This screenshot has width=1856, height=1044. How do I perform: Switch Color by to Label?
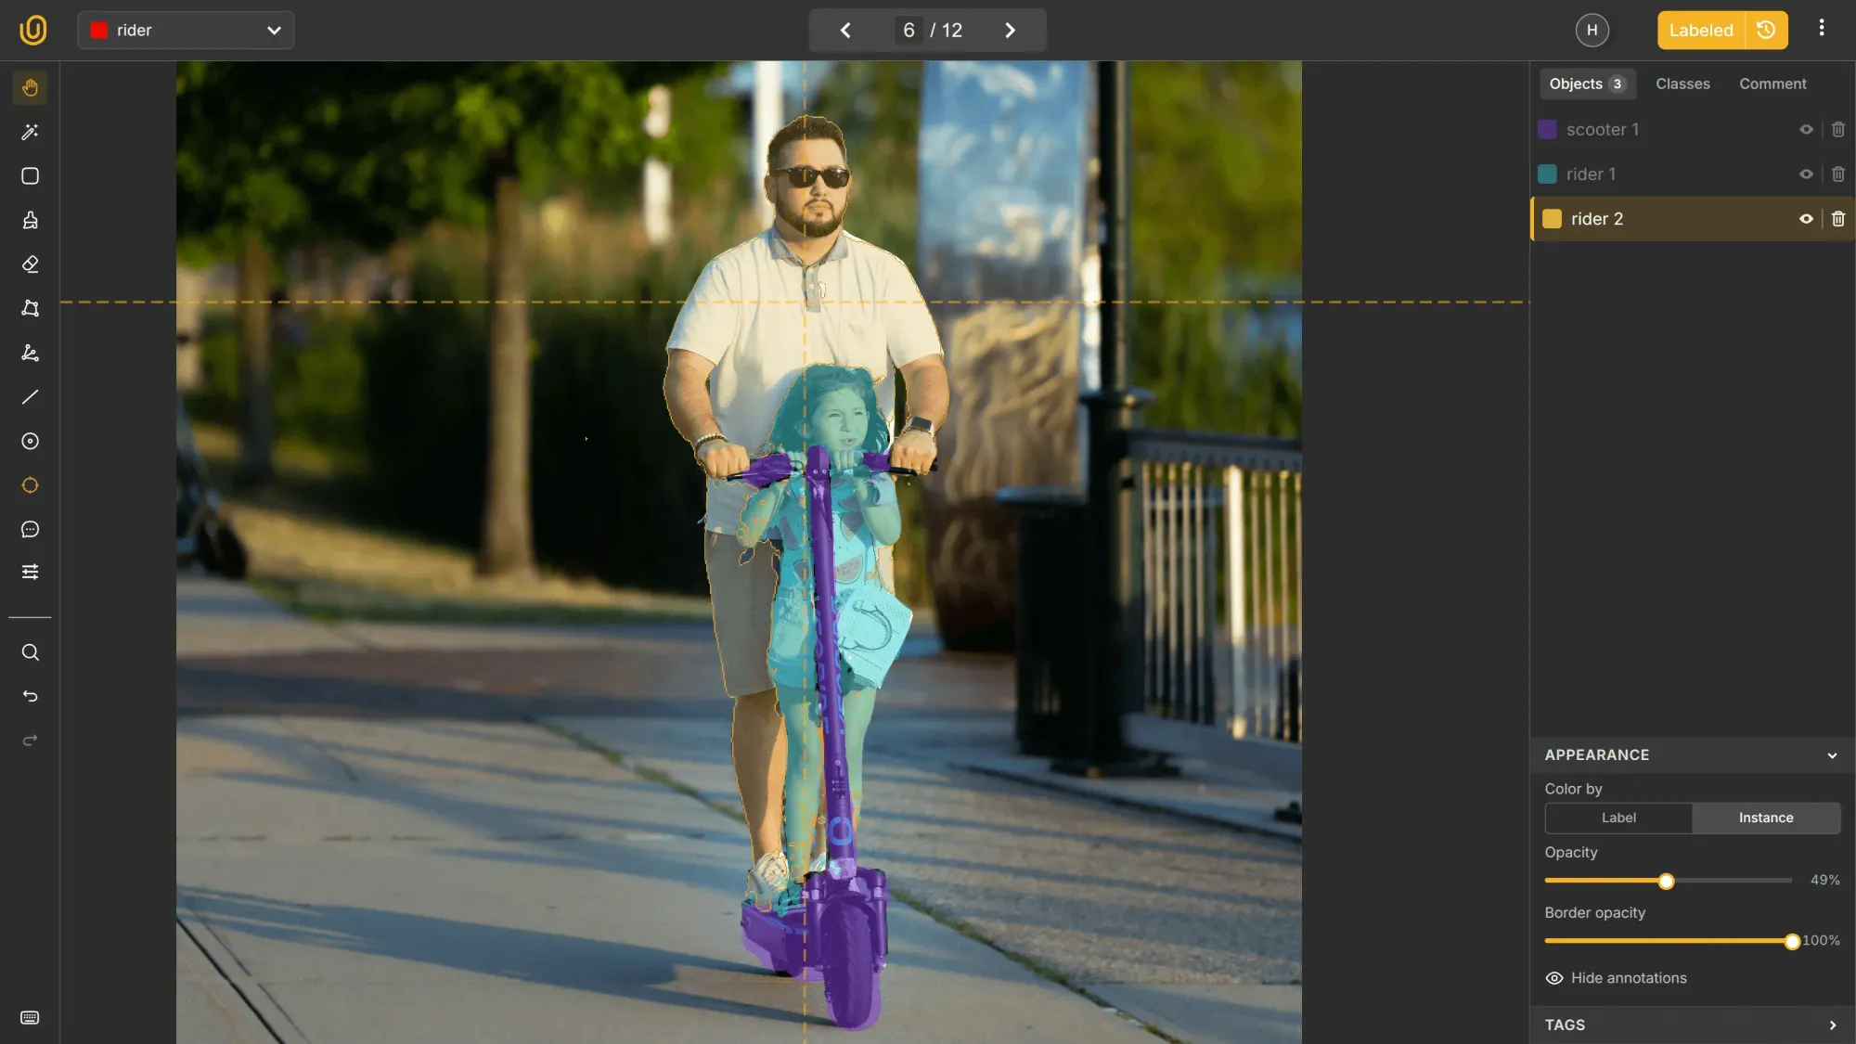click(1617, 818)
